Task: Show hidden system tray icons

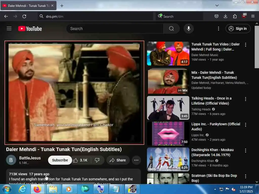Action: coord(215,189)
